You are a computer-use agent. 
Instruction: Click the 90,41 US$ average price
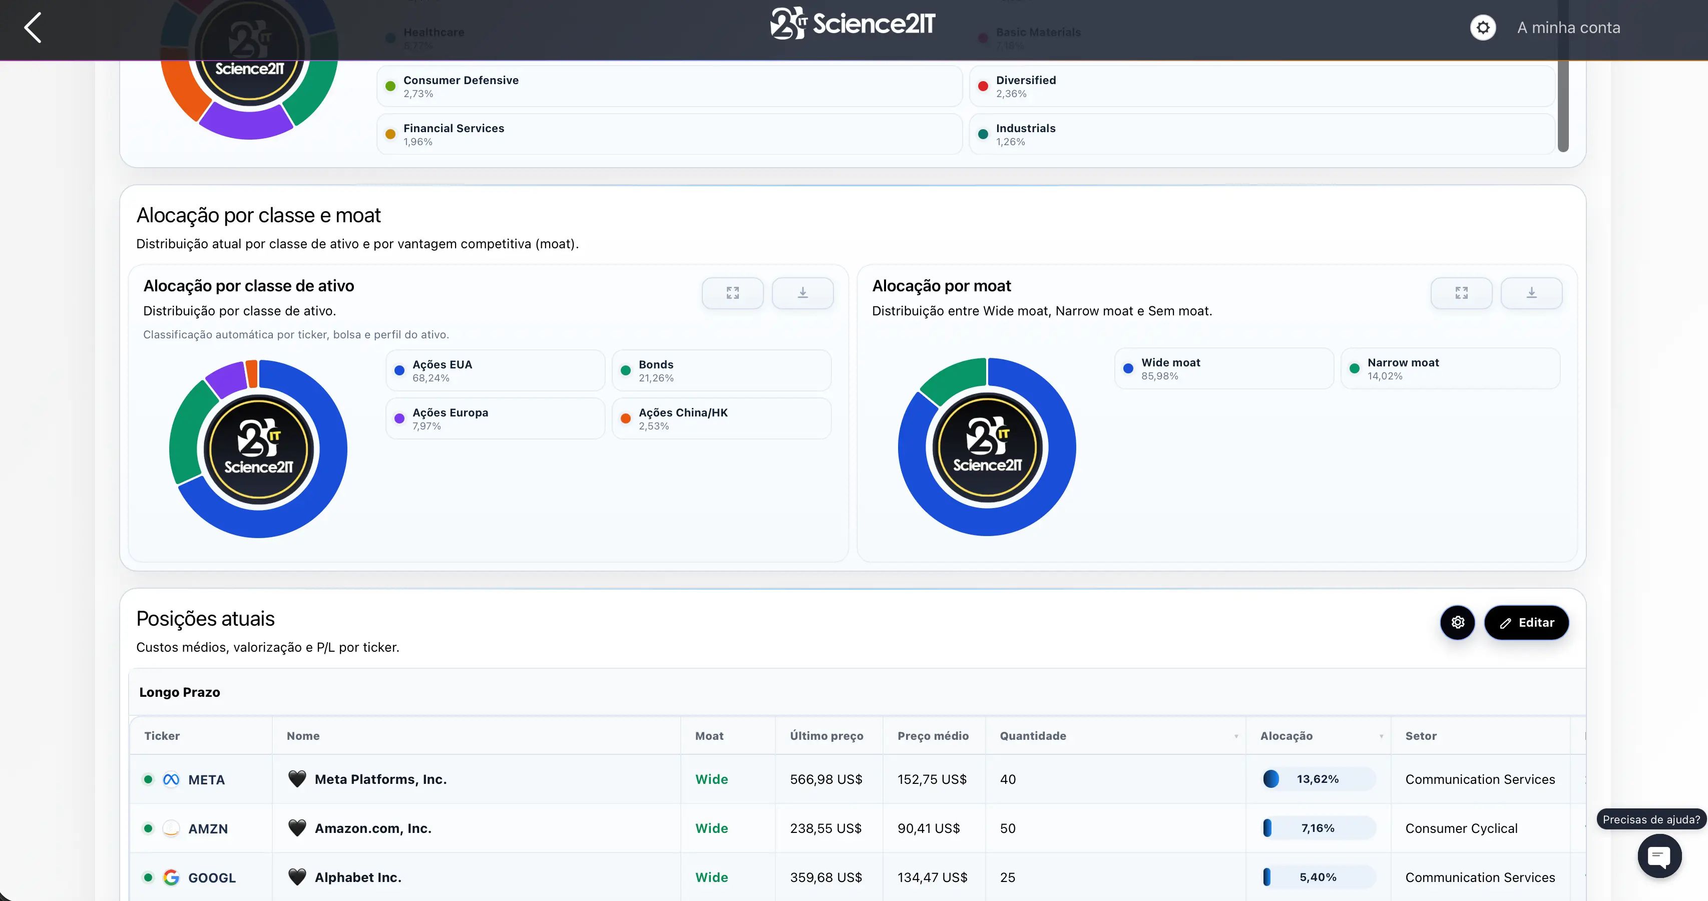tap(928, 828)
